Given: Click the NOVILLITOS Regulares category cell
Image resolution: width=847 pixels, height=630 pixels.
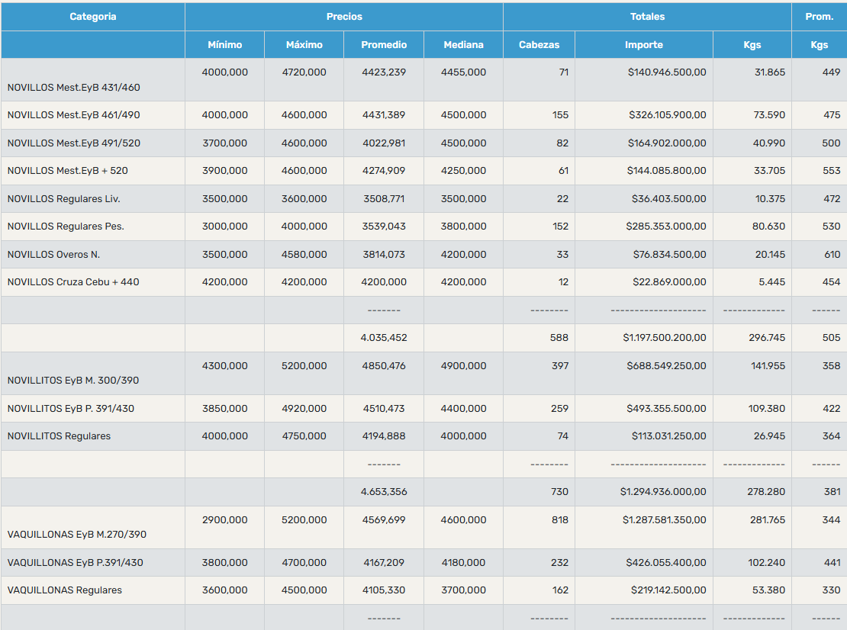Looking at the screenshot, I should (x=93, y=436).
